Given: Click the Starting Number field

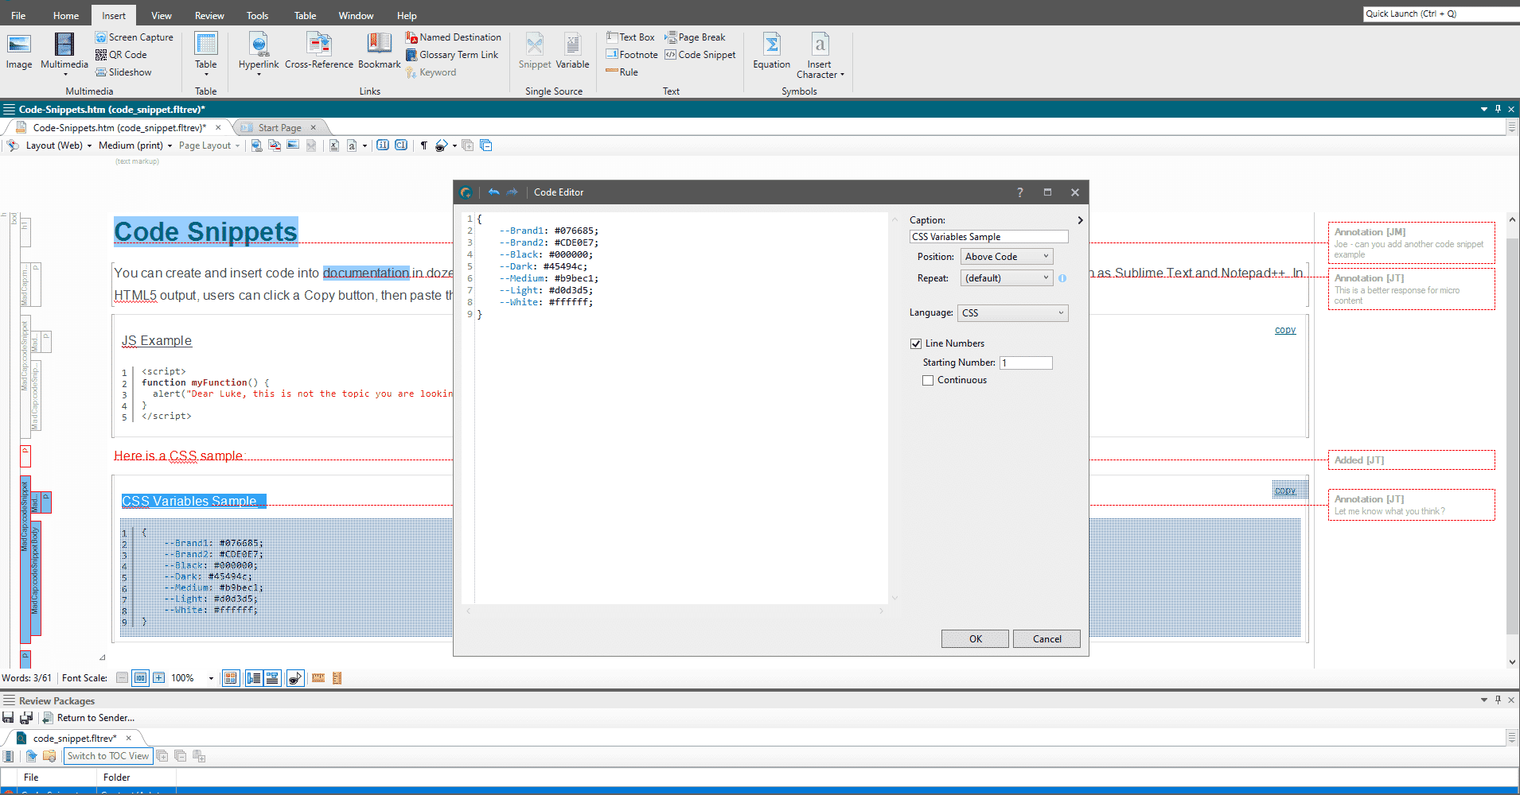Looking at the screenshot, I should [1026, 363].
